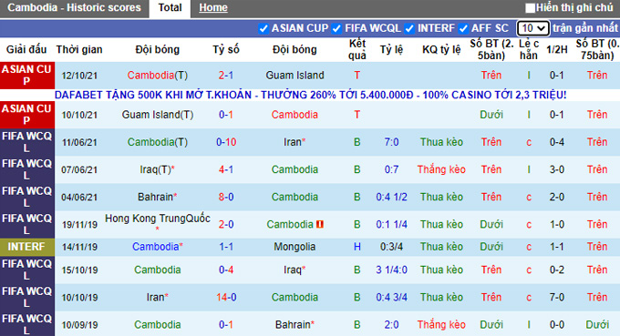Click Cambodia - Historic scores title
This screenshot has width=620, height=336.
click(74, 7)
